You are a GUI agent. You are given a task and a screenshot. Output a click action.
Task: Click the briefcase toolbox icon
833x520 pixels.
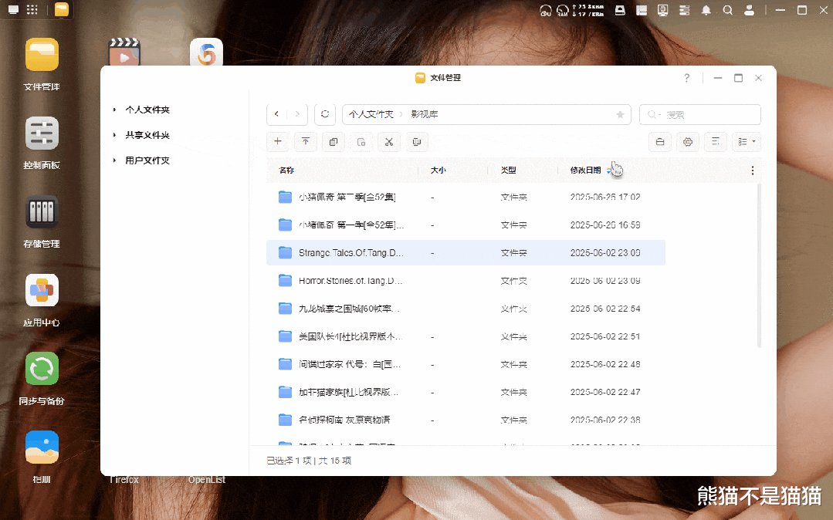[x=660, y=142]
